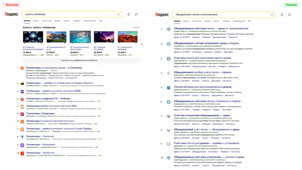Open 'картинки' tab in television search

[47, 21]
